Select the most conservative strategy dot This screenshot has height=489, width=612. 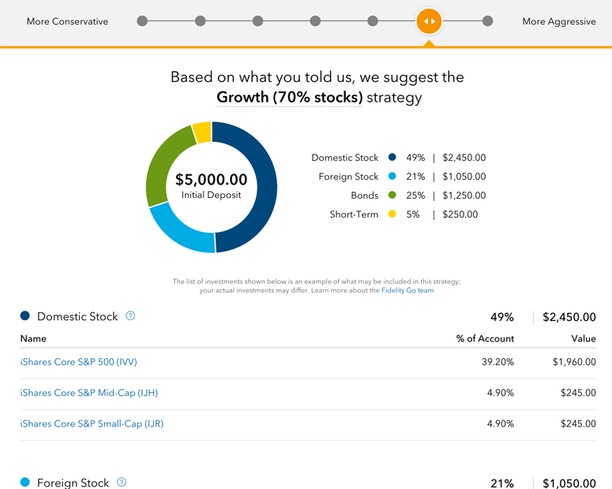pos(142,21)
